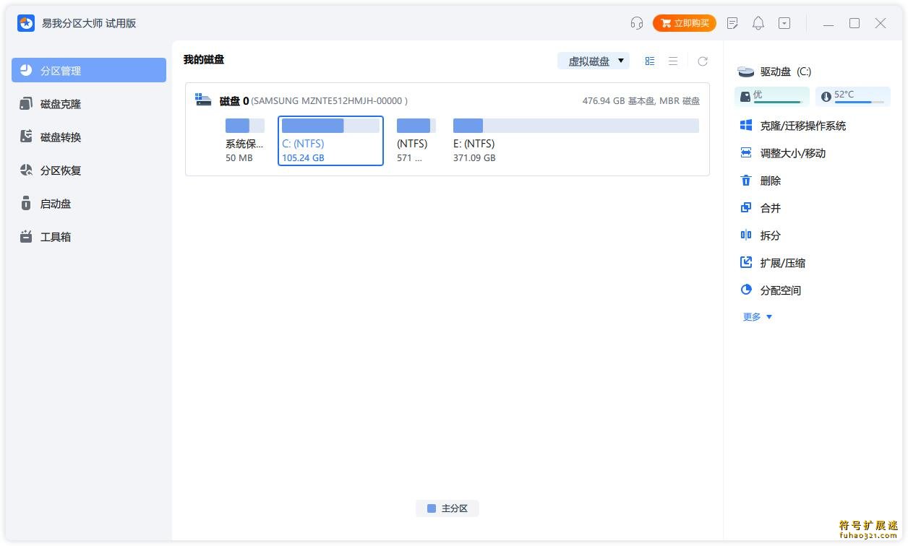908x546 pixels.
Task: Click the SAMSUNG MZNTE512HMJH-00000 label
Action: [x=330, y=101]
